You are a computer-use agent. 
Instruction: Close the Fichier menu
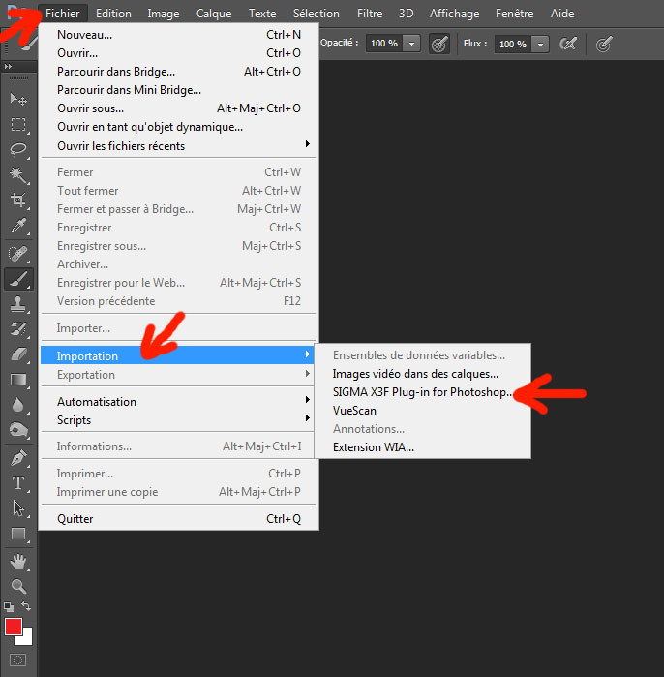[63, 14]
